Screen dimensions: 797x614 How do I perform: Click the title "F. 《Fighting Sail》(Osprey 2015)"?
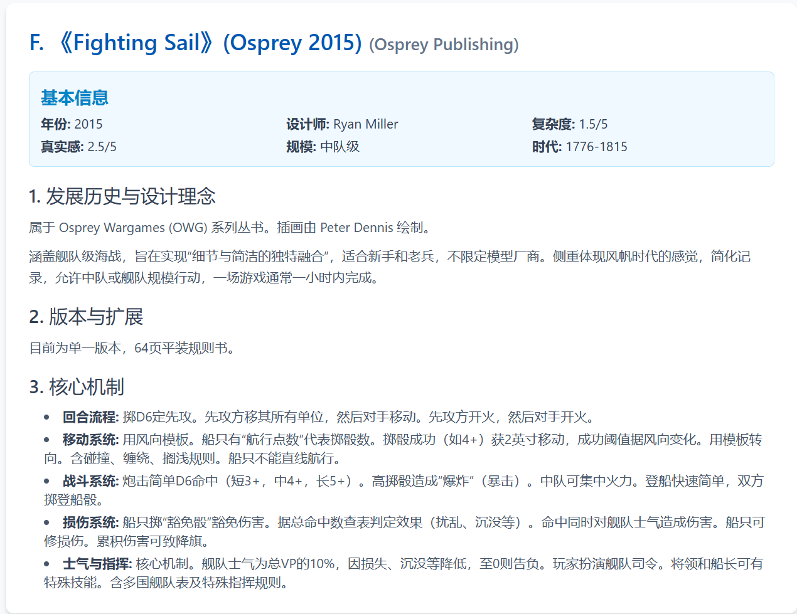point(196,43)
